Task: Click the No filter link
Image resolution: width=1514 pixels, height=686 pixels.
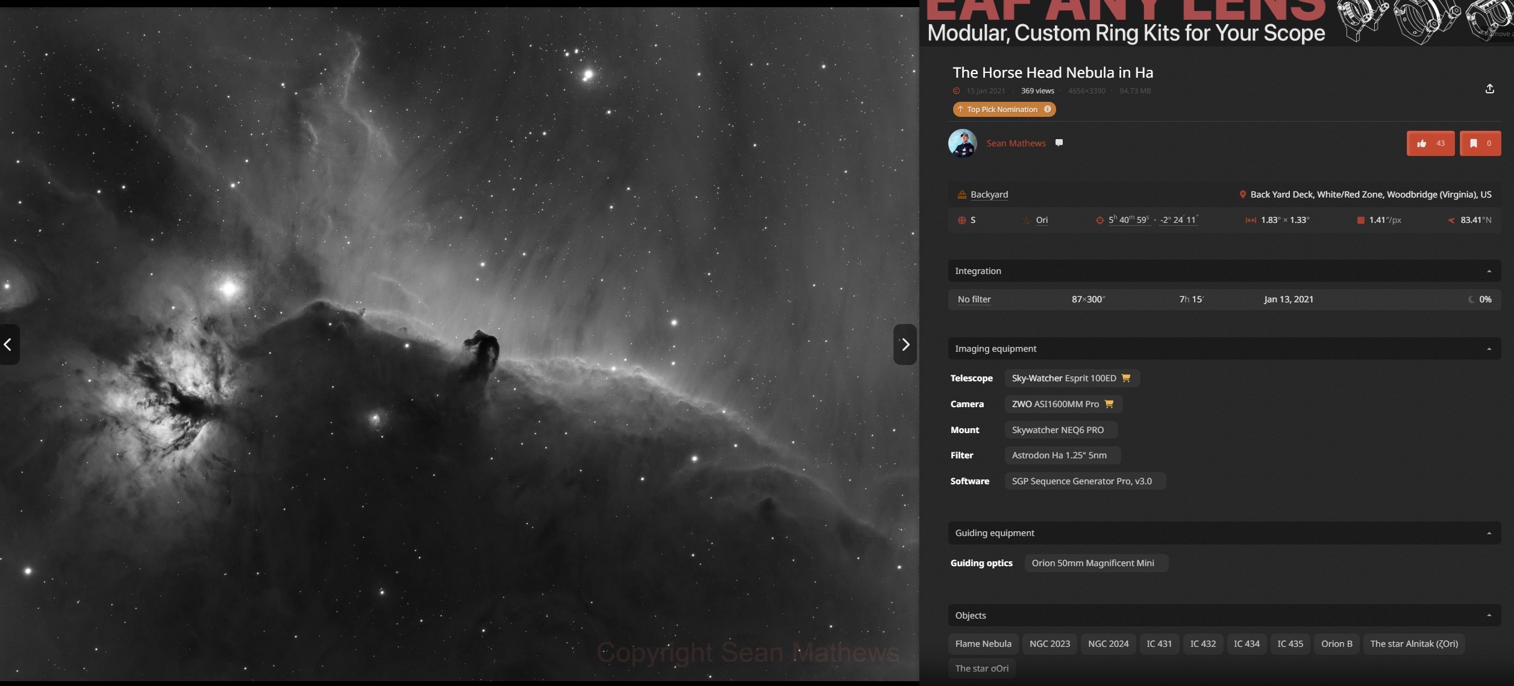Action: (974, 299)
